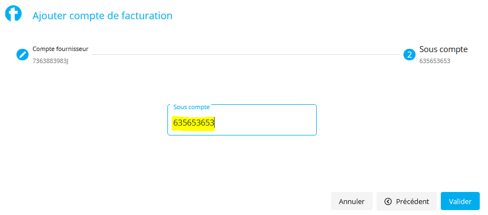The width and height of the screenshot is (488, 215).
Task: Click the pencil edit icon for step one
Action: click(x=22, y=55)
